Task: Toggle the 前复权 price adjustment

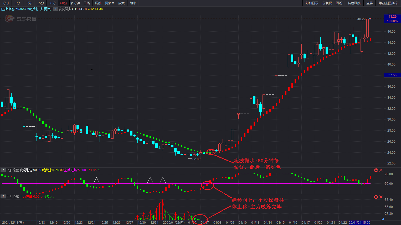Action: pyautogui.click(x=327, y=3)
